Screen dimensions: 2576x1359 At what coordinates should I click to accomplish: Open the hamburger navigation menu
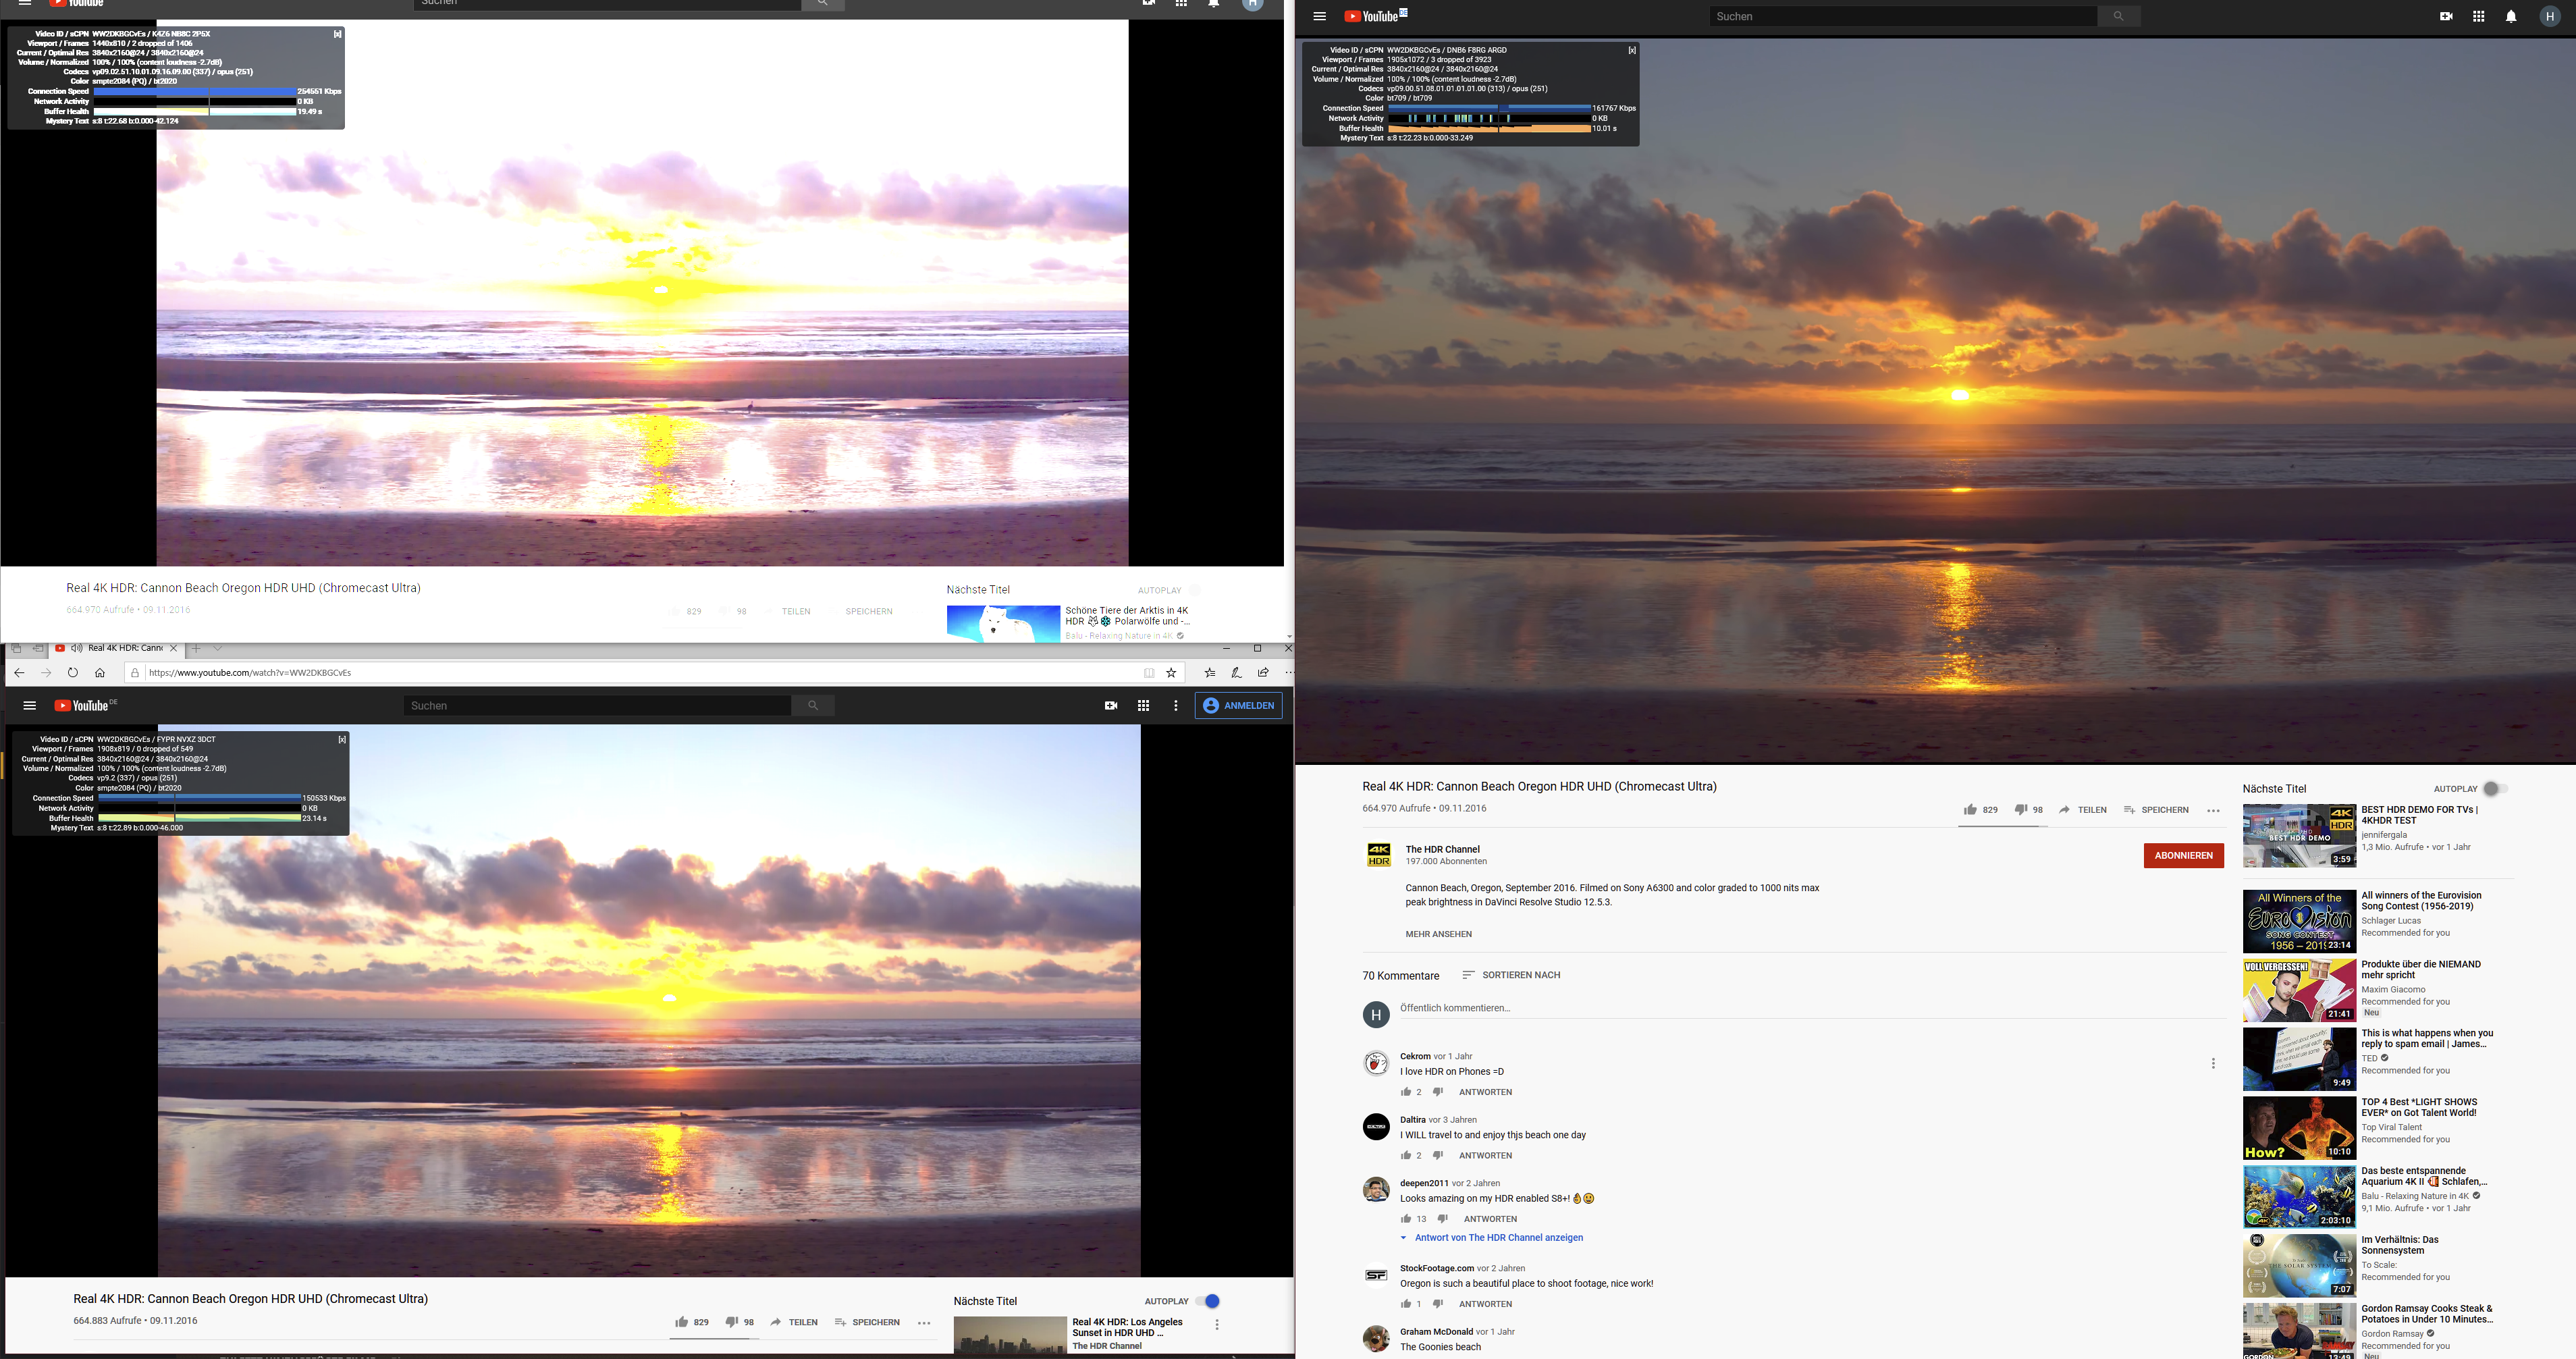pos(1320,16)
